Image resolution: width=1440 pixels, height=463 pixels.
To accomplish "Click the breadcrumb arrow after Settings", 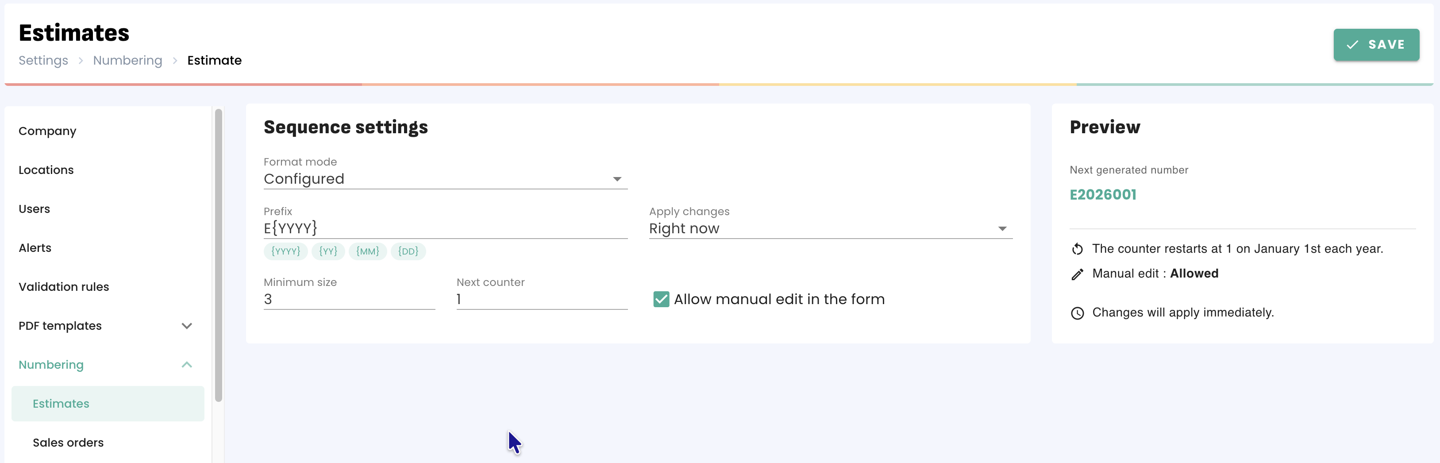I will click(81, 60).
